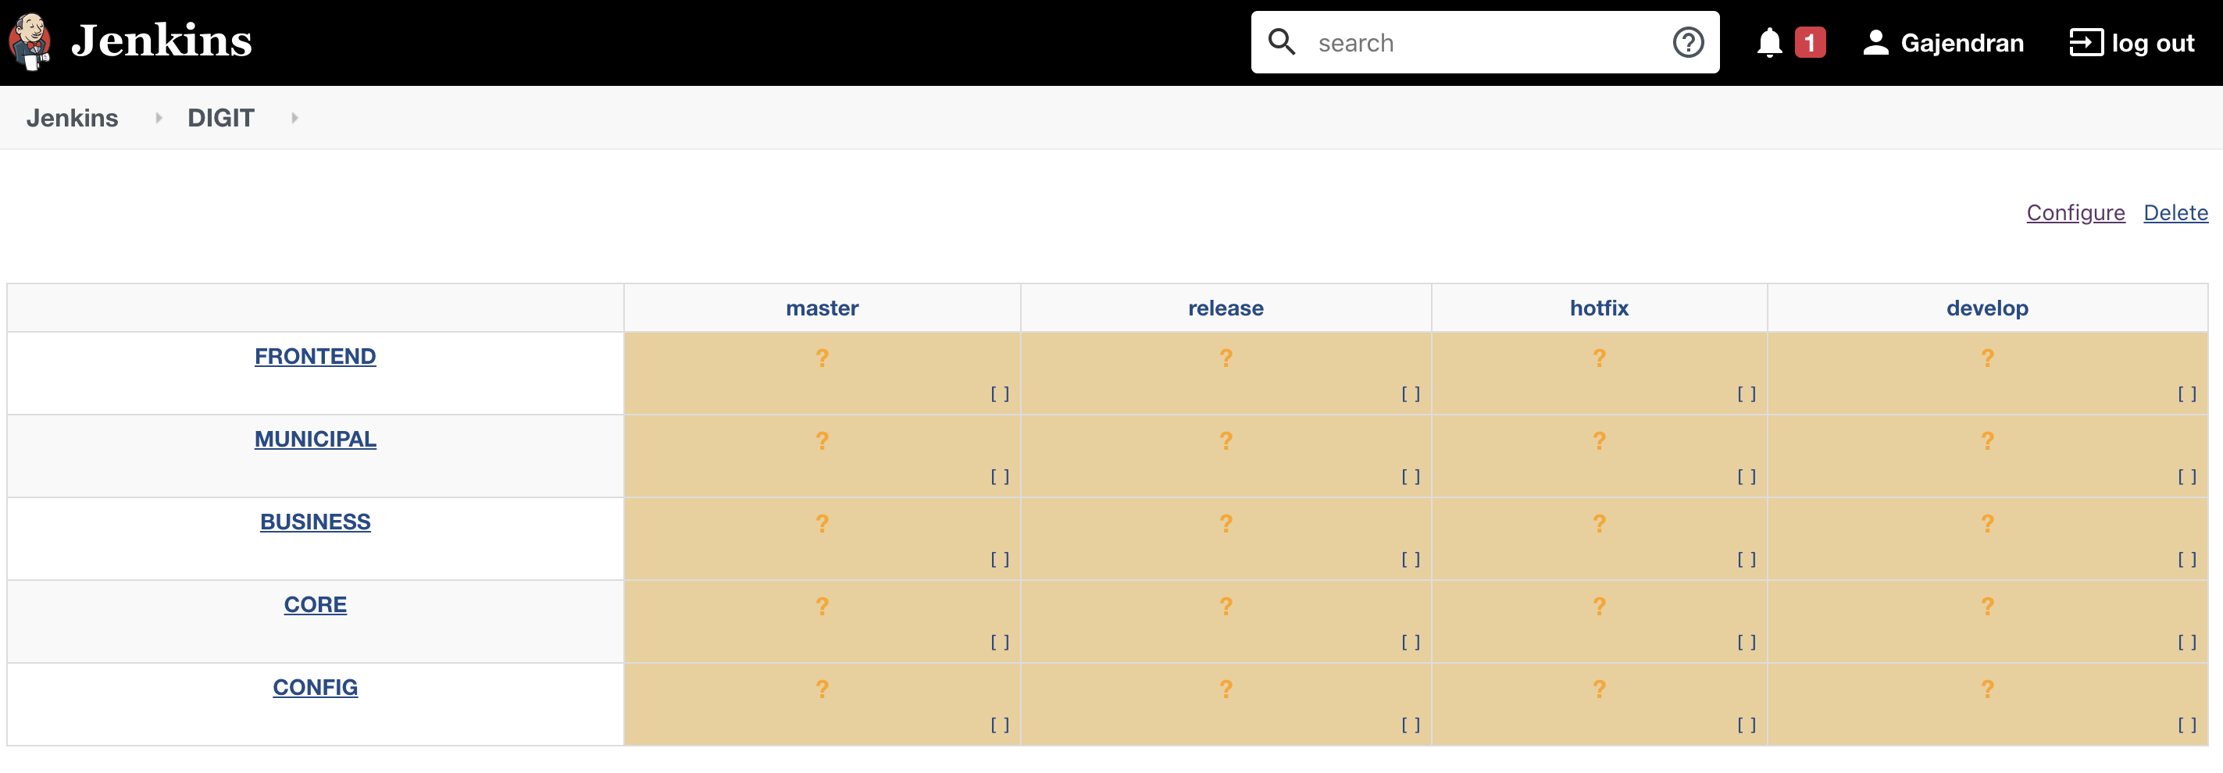Click the red notification count badge
Image resolution: width=2223 pixels, height=773 pixels.
(1810, 42)
